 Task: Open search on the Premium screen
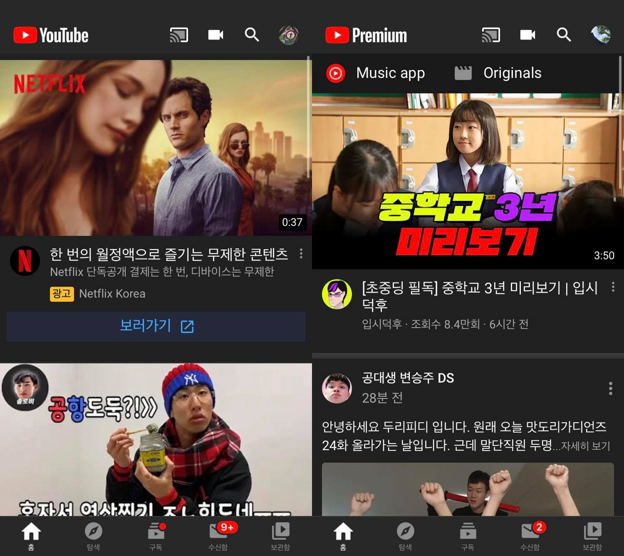[x=564, y=35]
